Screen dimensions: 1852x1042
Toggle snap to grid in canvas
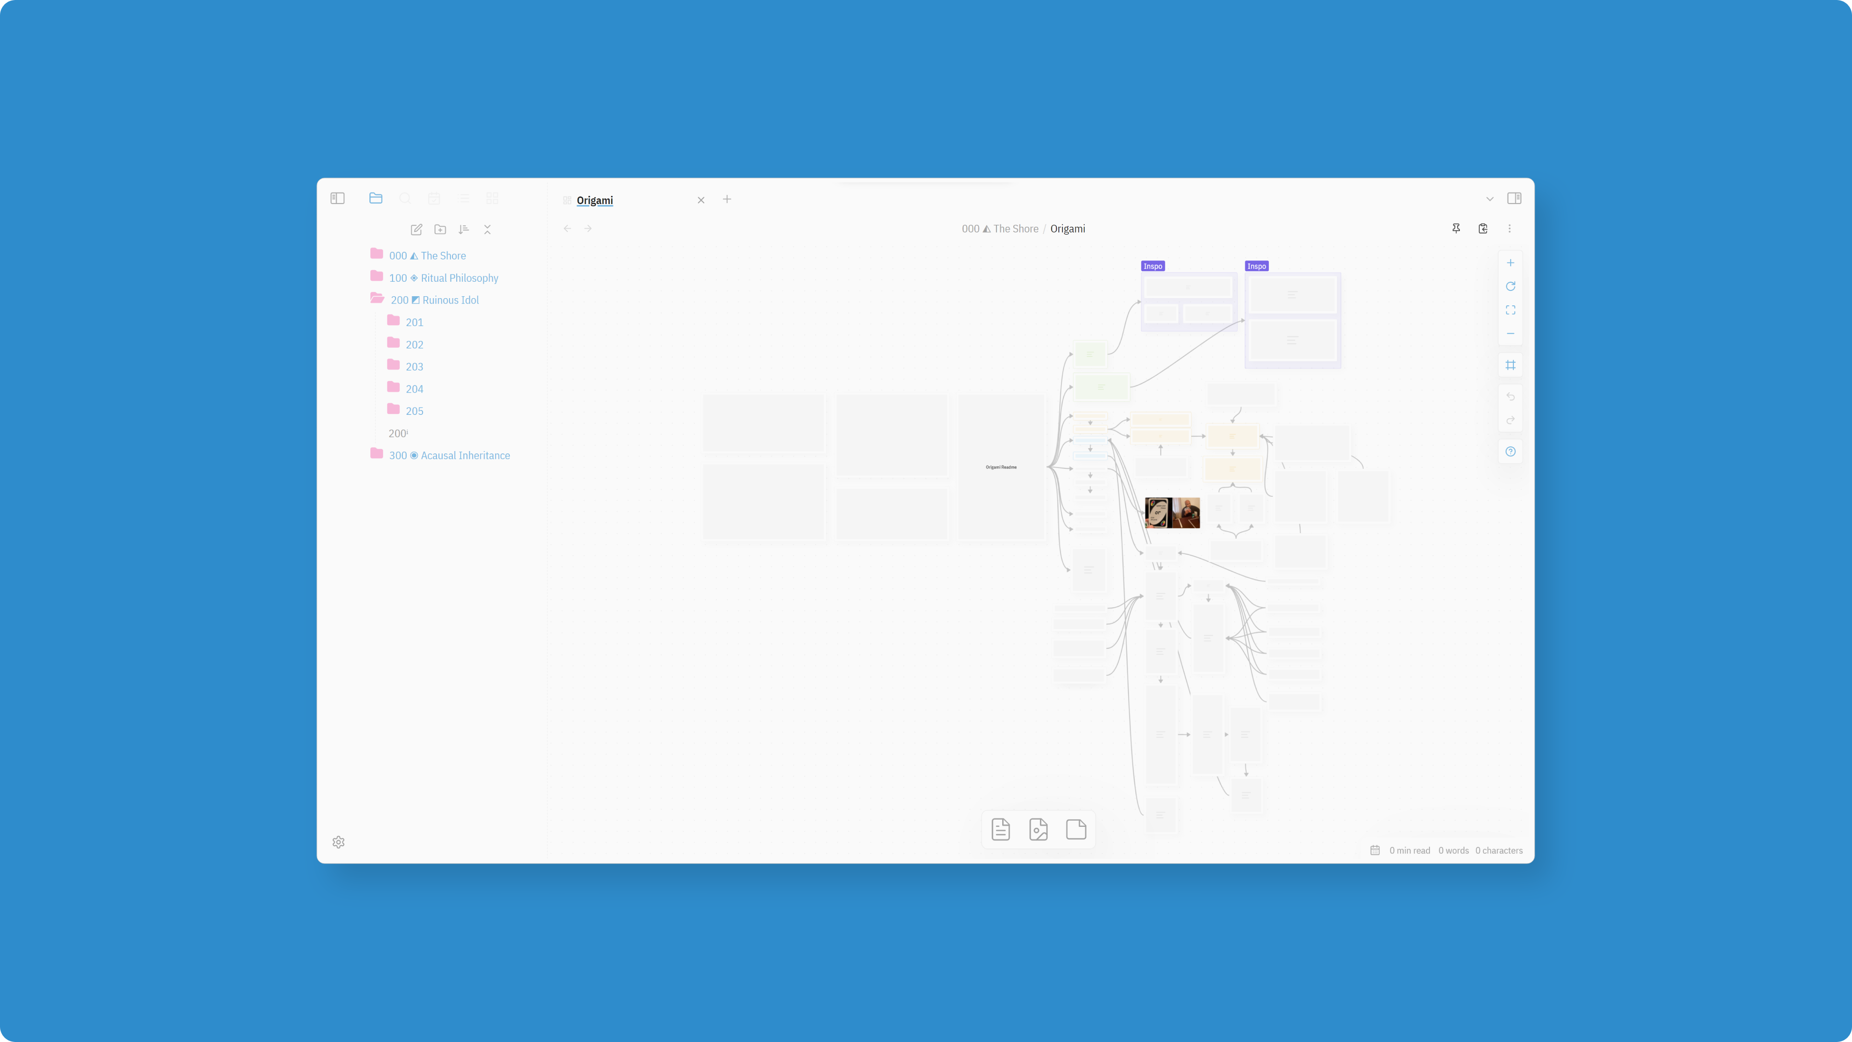point(1511,365)
